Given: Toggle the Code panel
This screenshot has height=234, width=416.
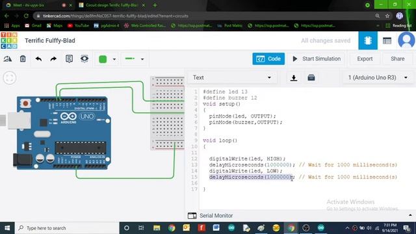Looking at the screenshot, I should pyautogui.click(x=268, y=58).
